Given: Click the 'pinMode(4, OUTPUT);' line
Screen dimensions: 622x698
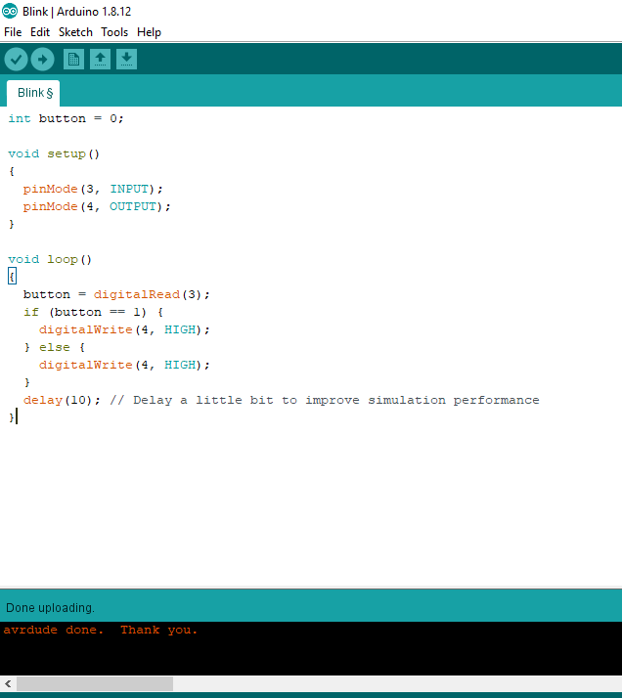Looking at the screenshot, I should click(x=97, y=206).
